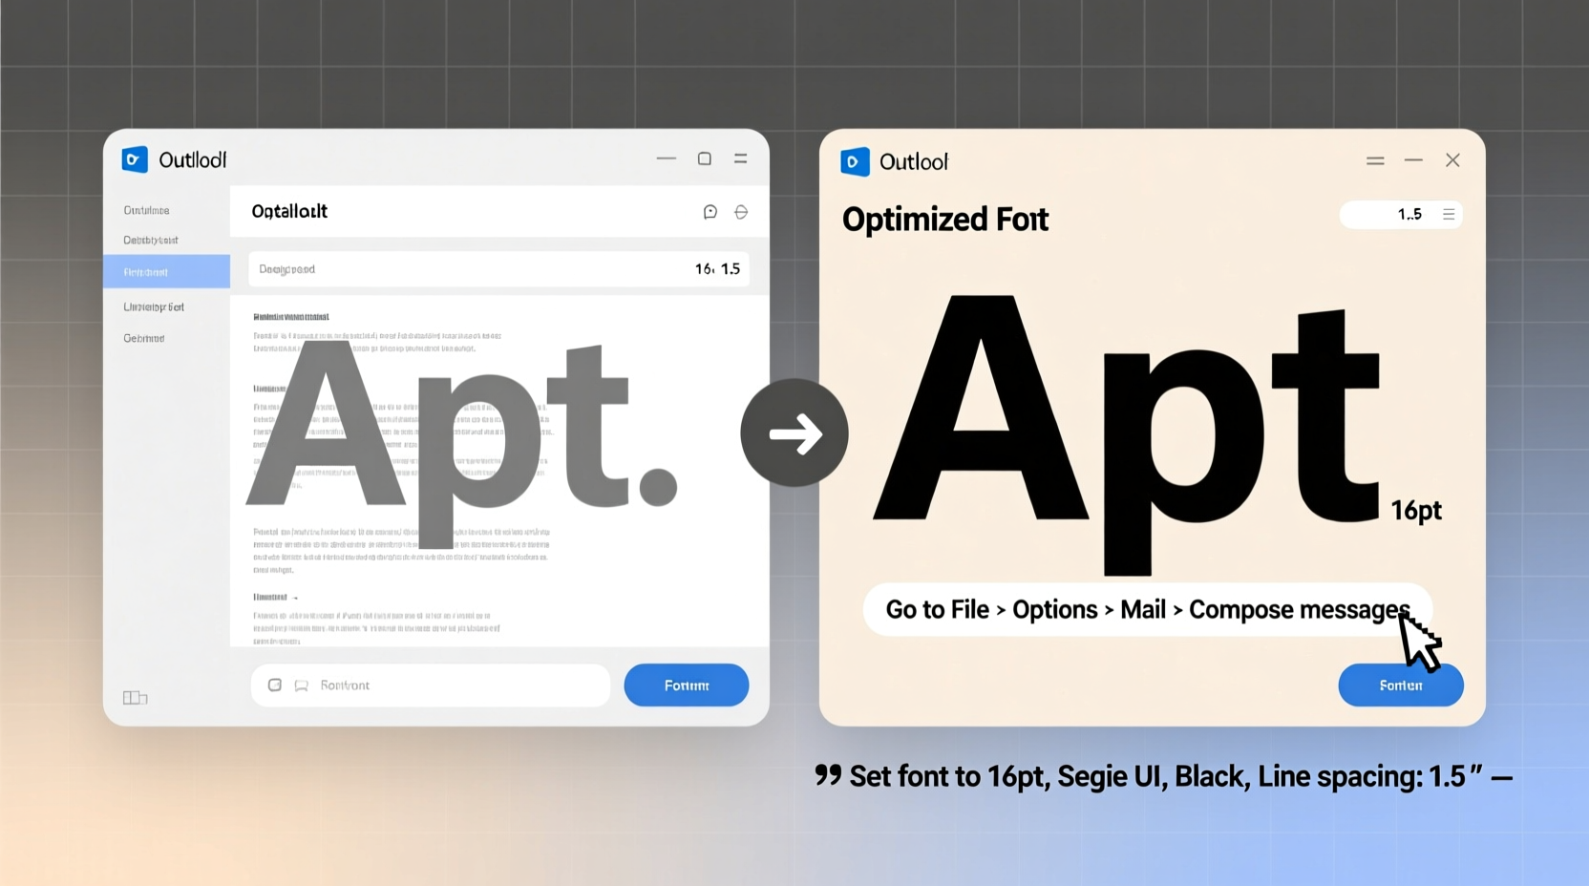Click the square icon inside the Font input field
Viewport: 1589px width, 886px height.
coord(275,685)
